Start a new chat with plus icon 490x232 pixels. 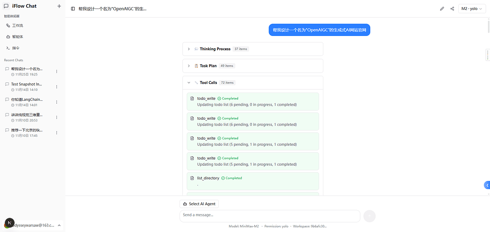click(59, 6)
